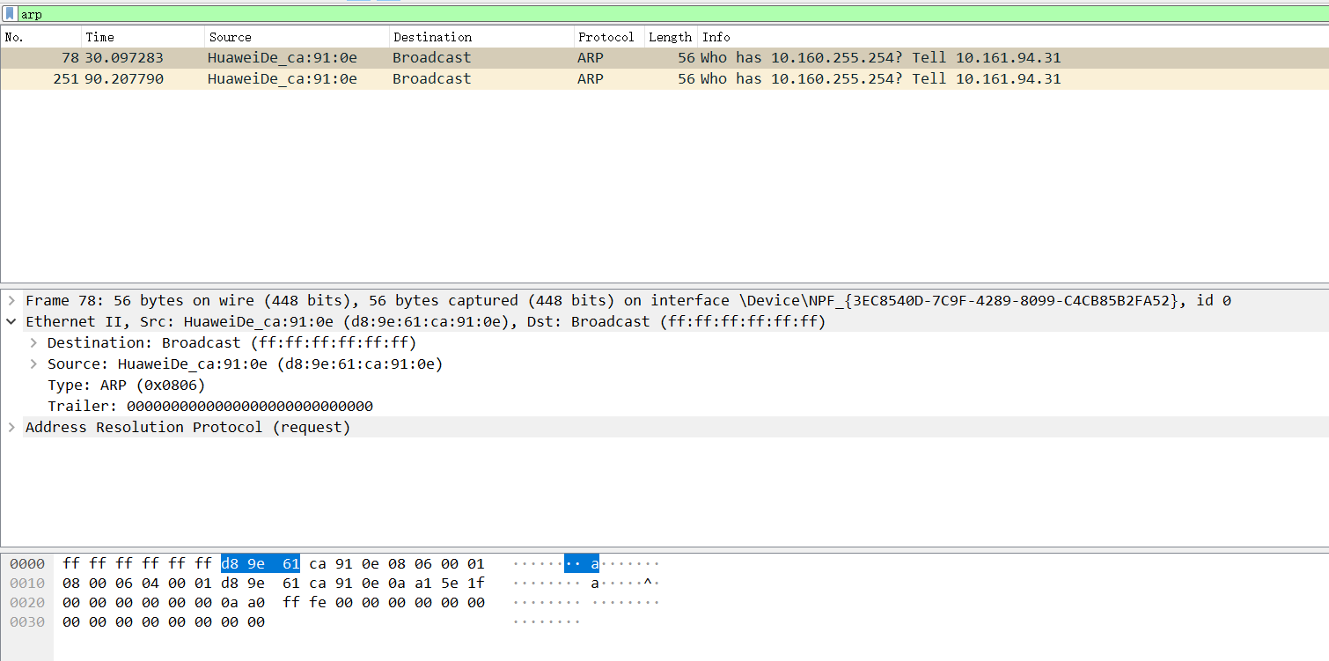Click the time value 30.097283
This screenshot has height=661, width=1329.
pos(124,58)
